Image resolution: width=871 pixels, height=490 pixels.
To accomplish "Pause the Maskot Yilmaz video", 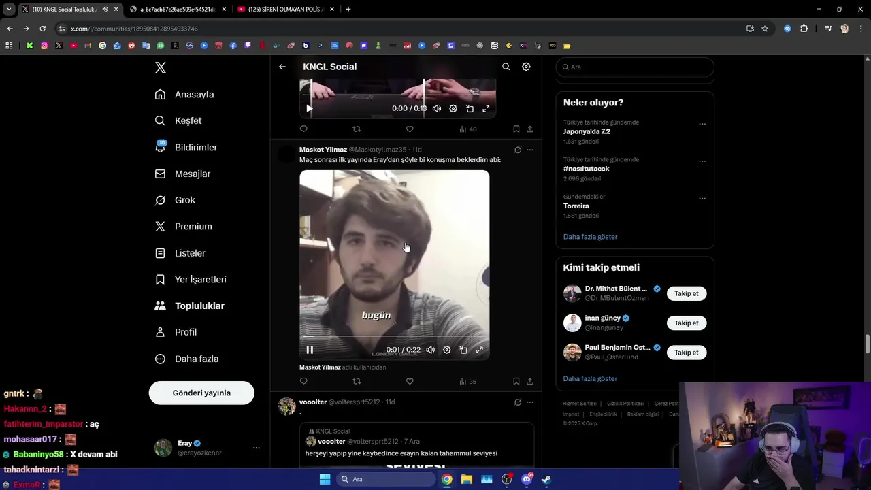I will click(x=310, y=350).
